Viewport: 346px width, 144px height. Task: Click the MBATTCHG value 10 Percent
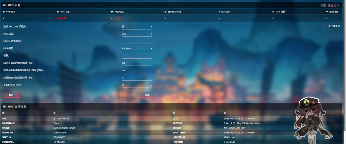click(229, 137)
